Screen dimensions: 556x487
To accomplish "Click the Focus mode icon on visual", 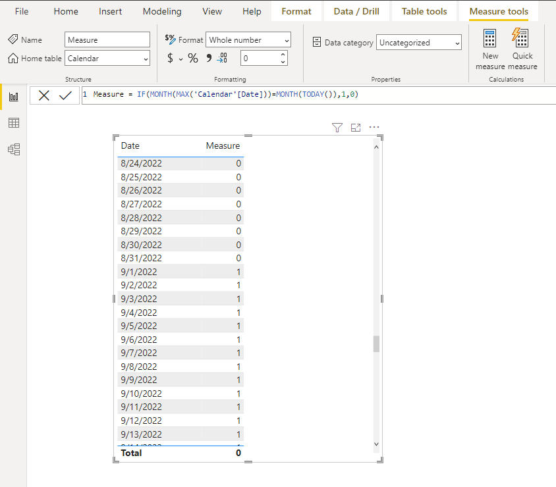I will [356, 128].
